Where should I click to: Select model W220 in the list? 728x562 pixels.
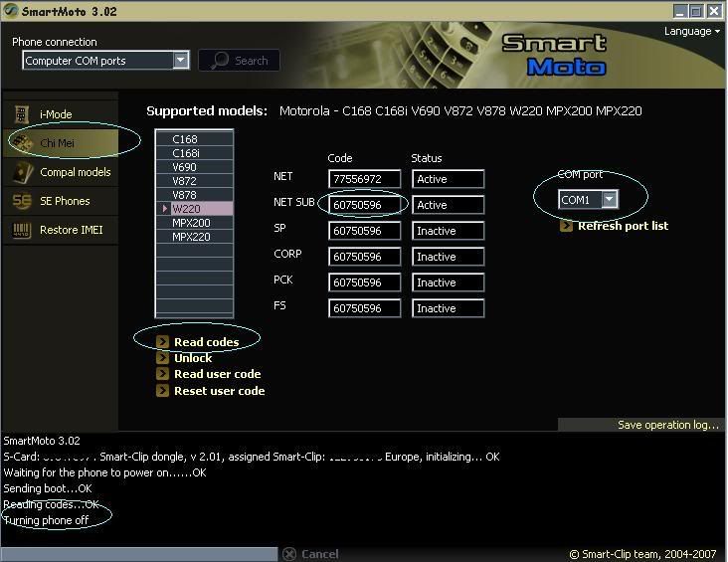coord(195,209)
